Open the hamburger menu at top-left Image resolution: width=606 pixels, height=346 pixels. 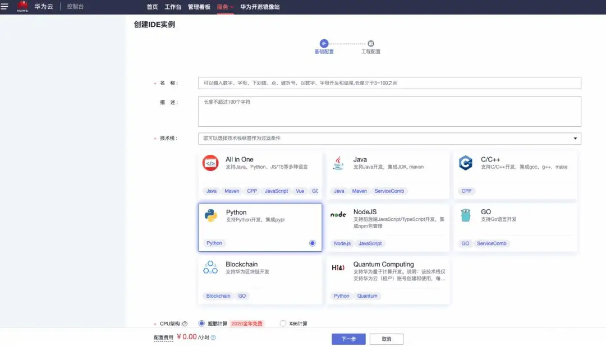(x=4, y=7)
